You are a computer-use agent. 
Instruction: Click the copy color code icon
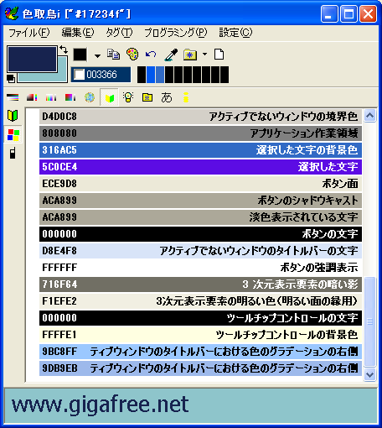tap(113, 55)
